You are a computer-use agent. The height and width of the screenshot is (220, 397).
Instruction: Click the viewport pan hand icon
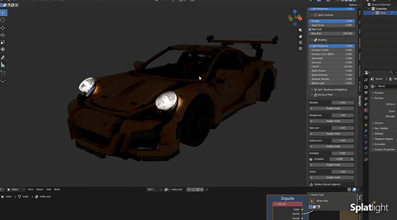300,36
